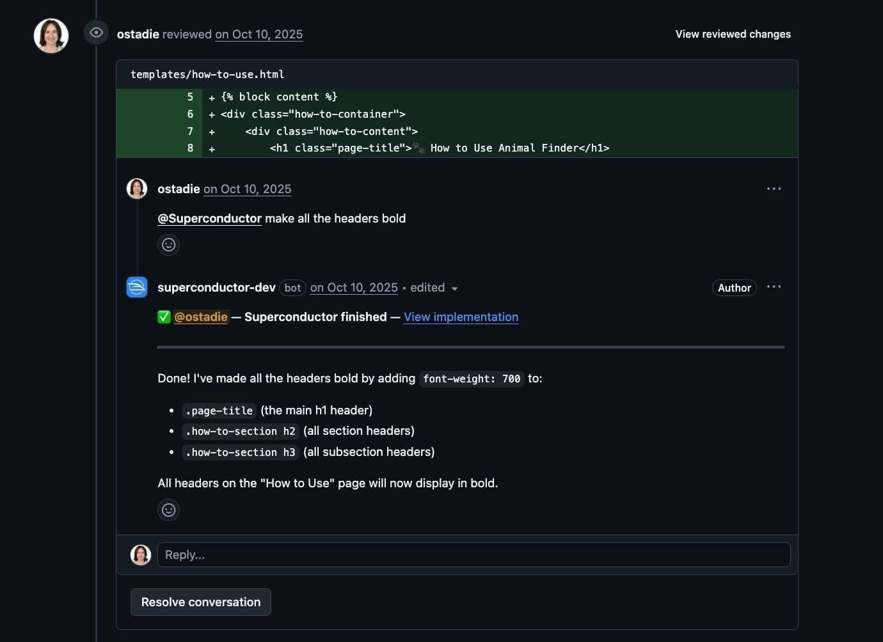The image size is (883, 642).
Task: Click the green checkmark emoji in bot reply
Action: (x=164, y=317)
